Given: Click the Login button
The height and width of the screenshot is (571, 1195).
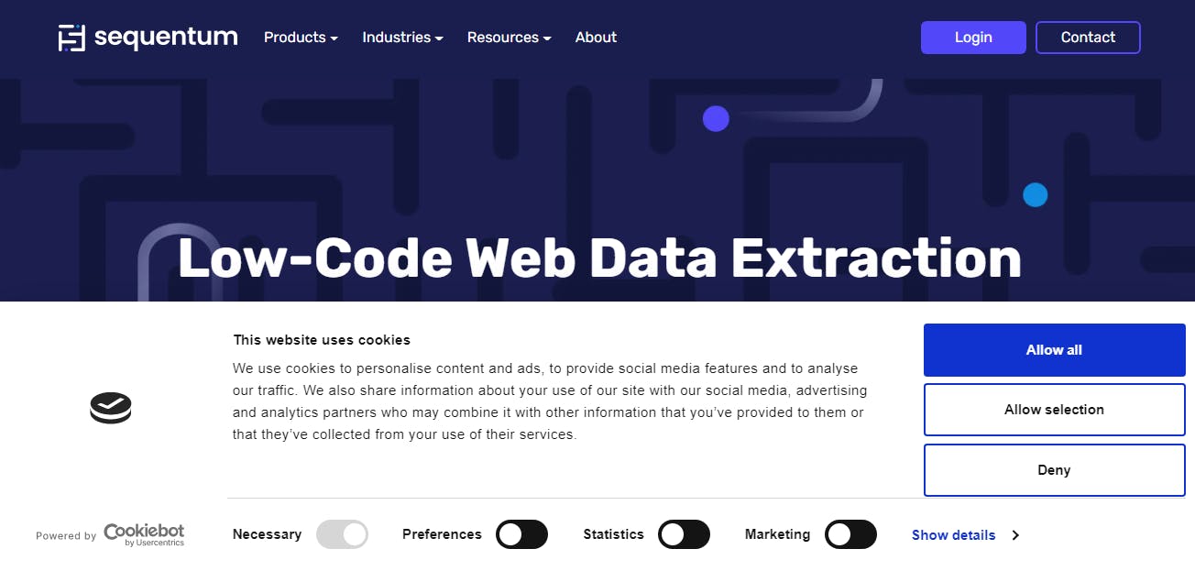Looking at the screenshot, I should click(x=973, y=38).
